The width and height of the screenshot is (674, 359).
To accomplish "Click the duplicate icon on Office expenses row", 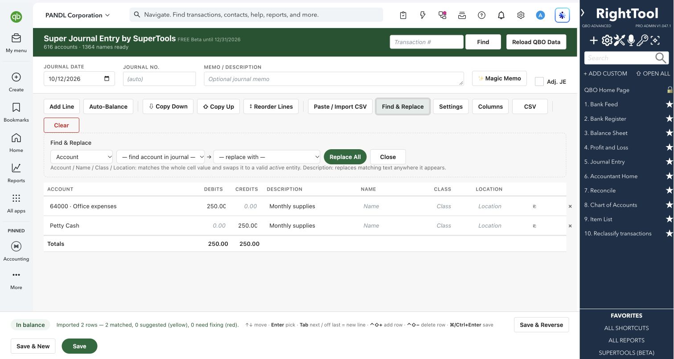I will (x=534, y=207).
